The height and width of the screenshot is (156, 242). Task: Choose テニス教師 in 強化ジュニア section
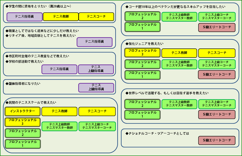(179, 53)
